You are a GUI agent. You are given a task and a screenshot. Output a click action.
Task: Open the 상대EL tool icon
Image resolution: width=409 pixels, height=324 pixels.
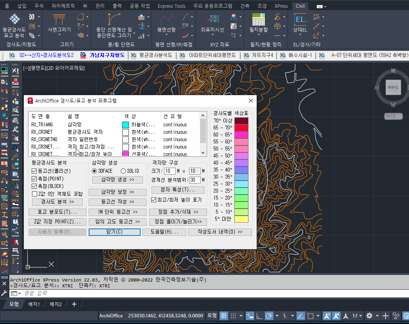pyautogui.click(x=300, y=19)
